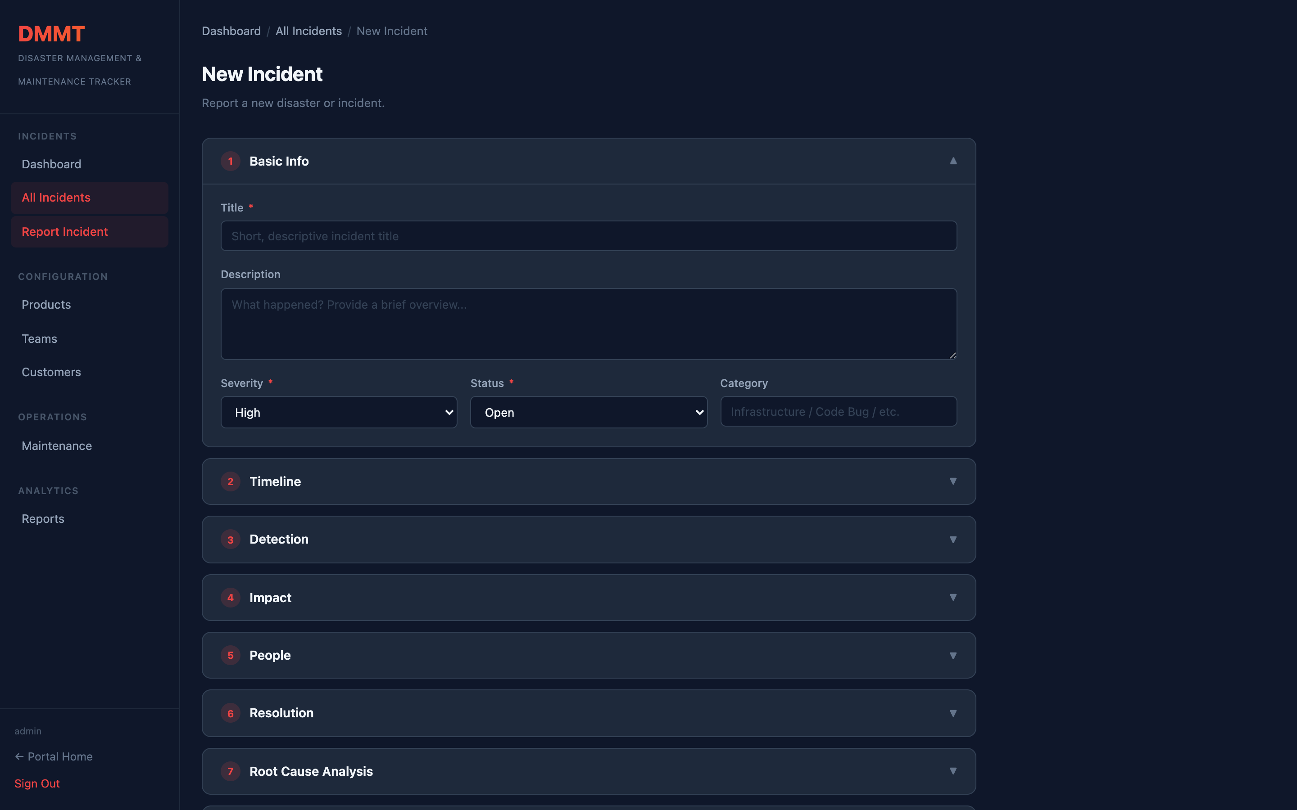Expand the Timeline section
Viewport: 1297px width, 810px height.
953,481
